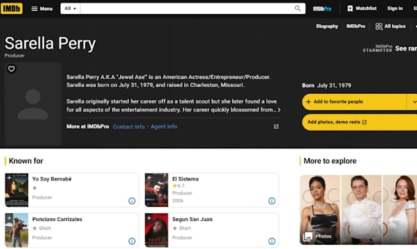Viewport: 417px width, 249px height.
Task: Go to the Biography tab
Action: point(327,26)
